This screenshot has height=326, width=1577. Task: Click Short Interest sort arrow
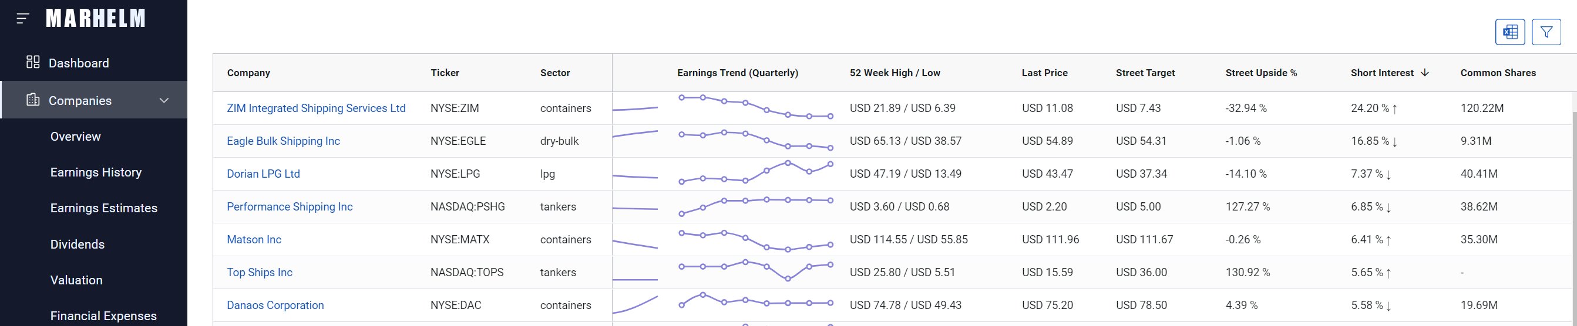pos(1424,73)
